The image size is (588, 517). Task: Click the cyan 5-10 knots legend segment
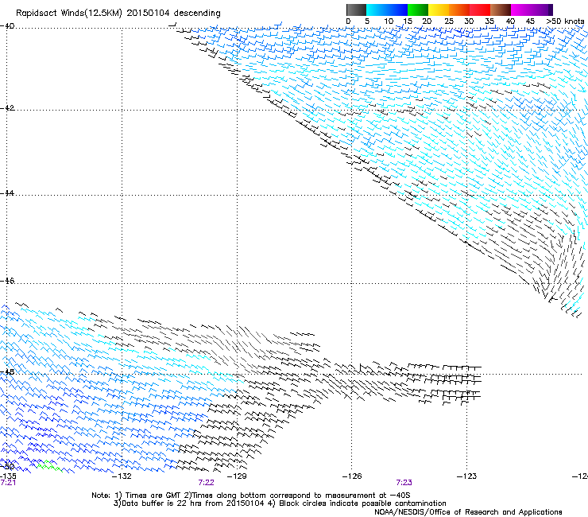click(377, 10)
